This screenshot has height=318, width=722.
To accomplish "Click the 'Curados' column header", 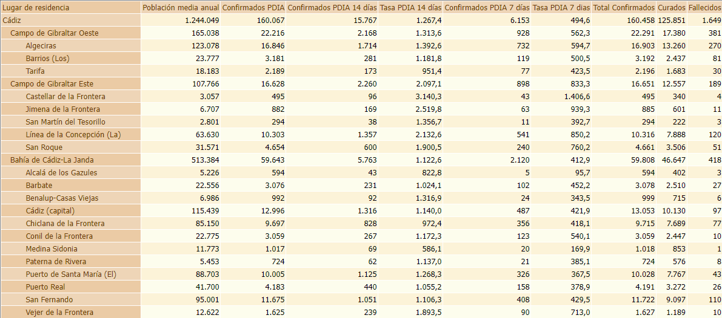I will (672, 8).
